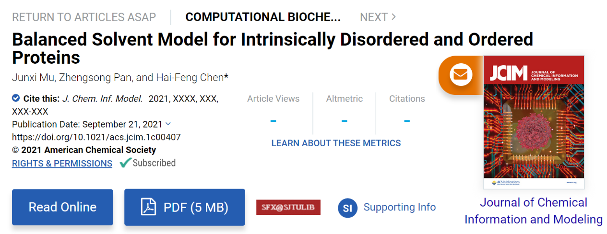
Task: Return to Articles ASAP
Action: pyautogui.click(x=84, y=17)
